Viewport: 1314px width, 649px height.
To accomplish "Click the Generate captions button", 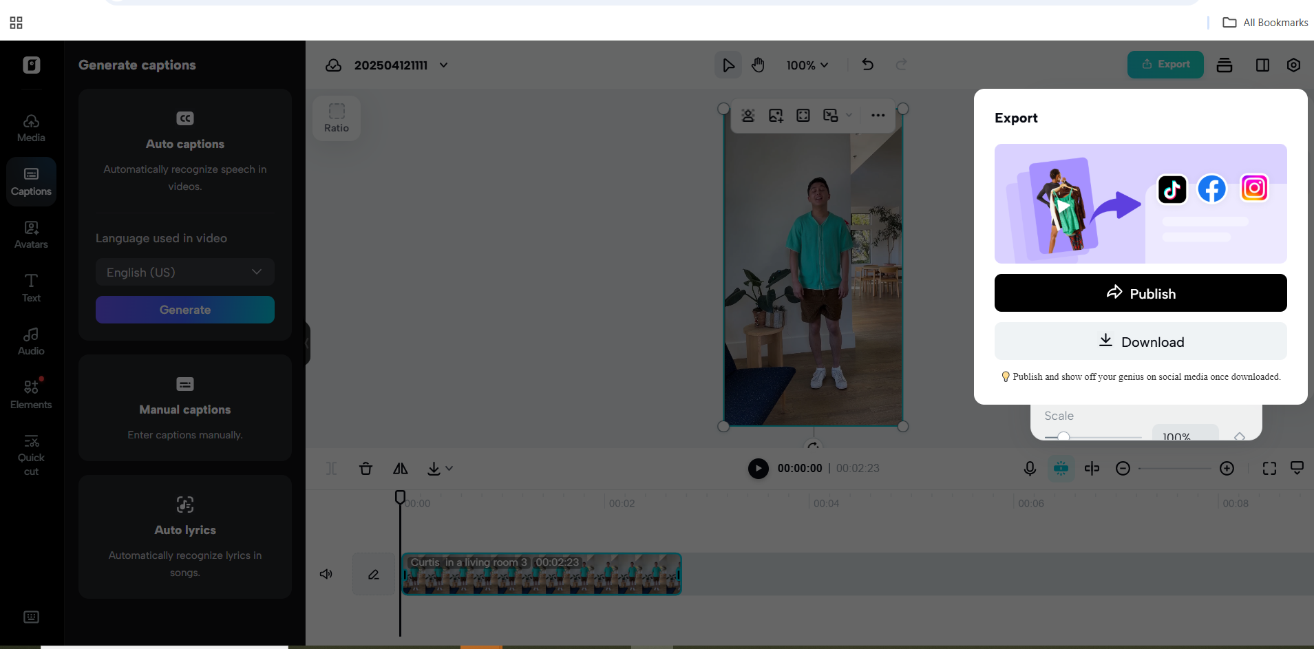I will [185, 310].
